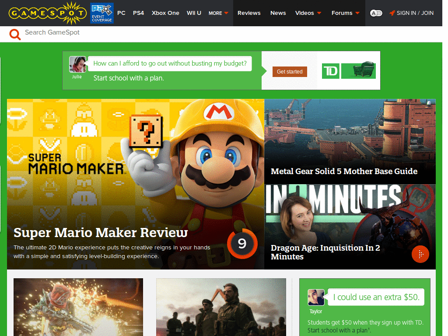Open the PAX Event Coverage badge
This screenshot has height=336, width=448.
(101, 13)
